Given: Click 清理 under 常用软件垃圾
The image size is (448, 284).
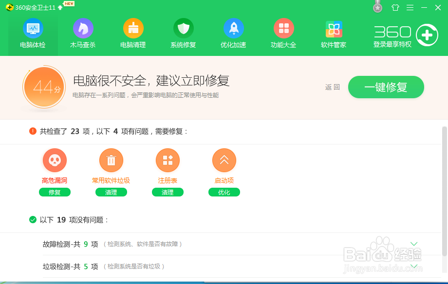Looking at the screenshot, I should coord(111,193).
